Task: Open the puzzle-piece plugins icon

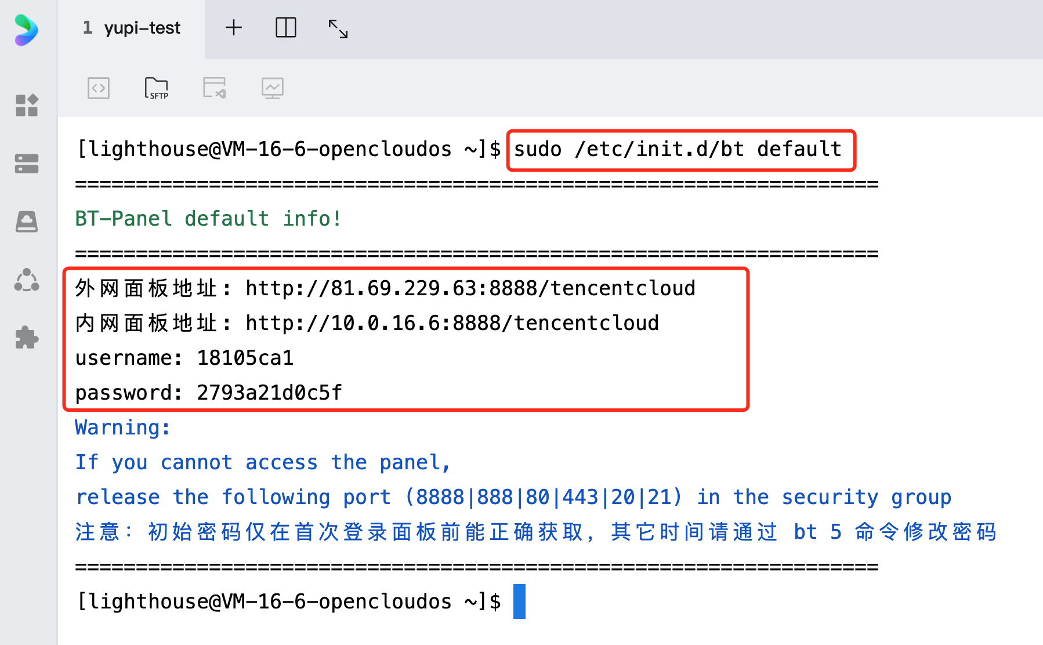Action: click(x=27, y=338)
